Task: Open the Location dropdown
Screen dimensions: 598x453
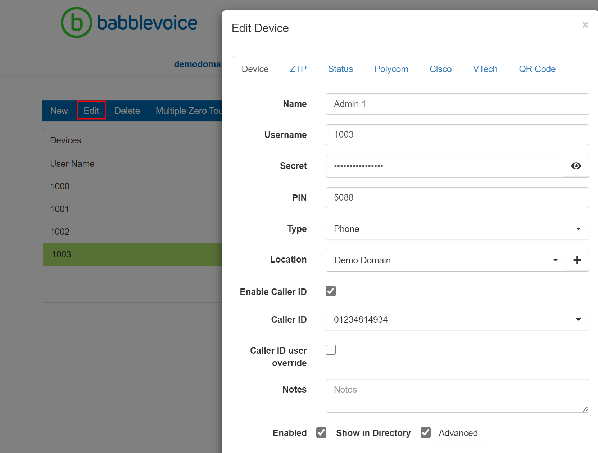Action: click(x=445, y=260)
